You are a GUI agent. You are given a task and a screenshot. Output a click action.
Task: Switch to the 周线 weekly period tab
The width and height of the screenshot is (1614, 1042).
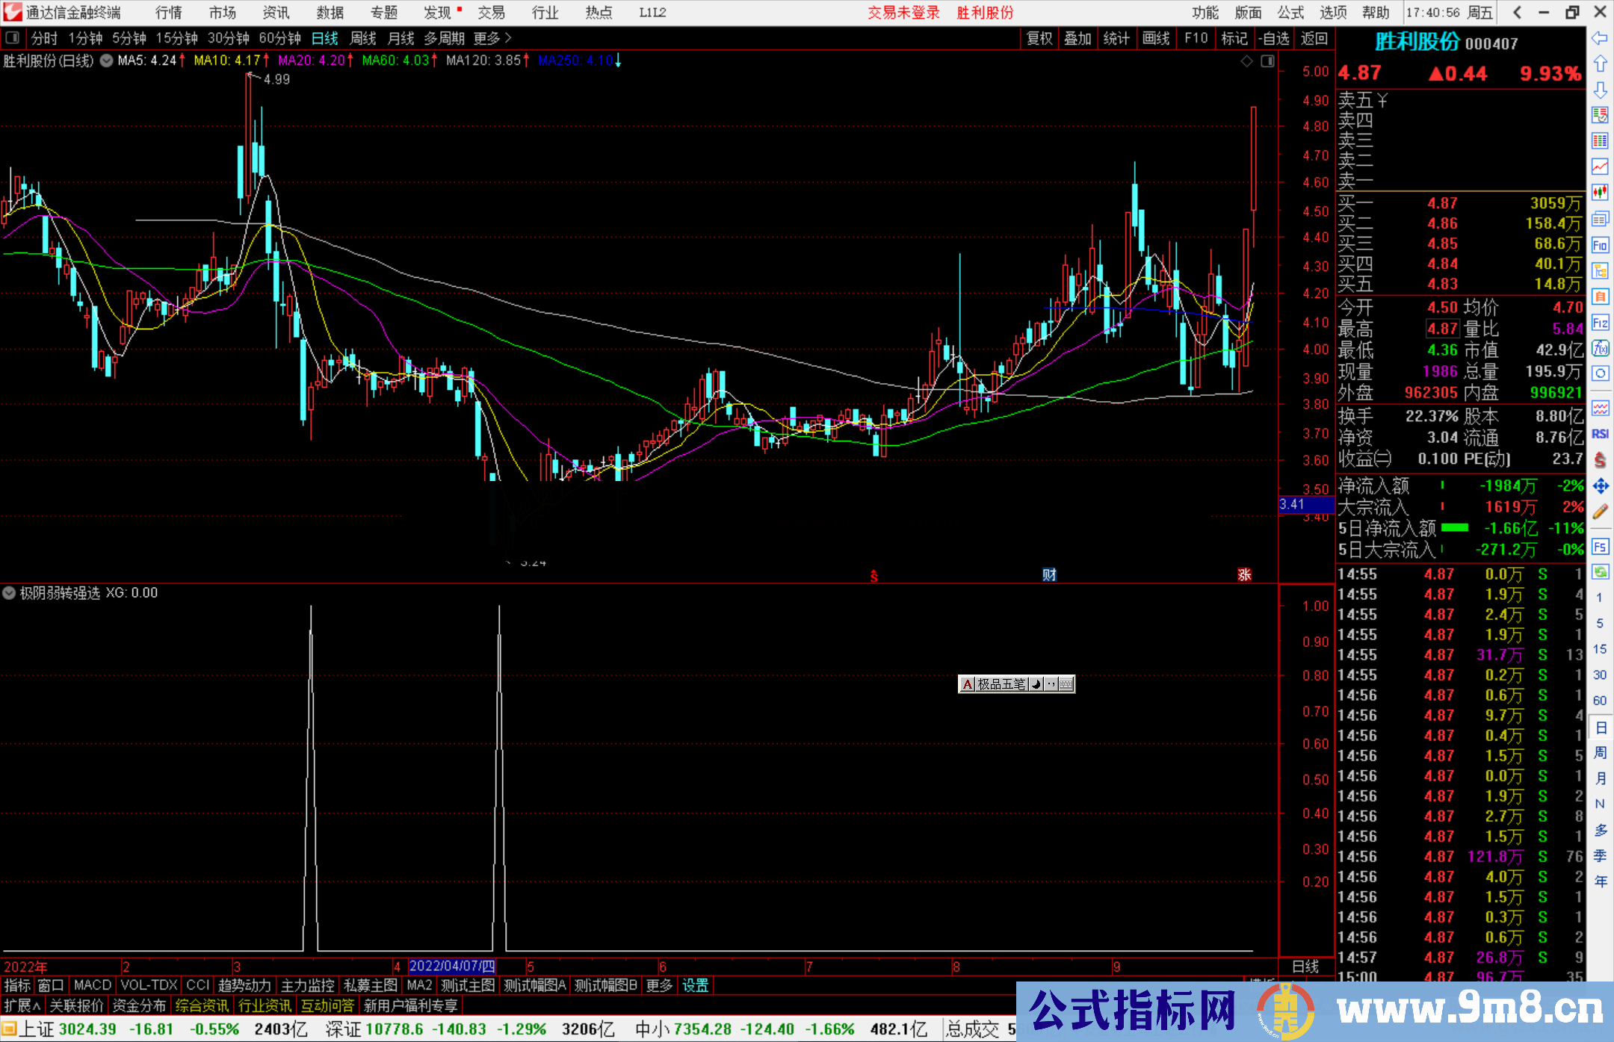click(363, 38)
